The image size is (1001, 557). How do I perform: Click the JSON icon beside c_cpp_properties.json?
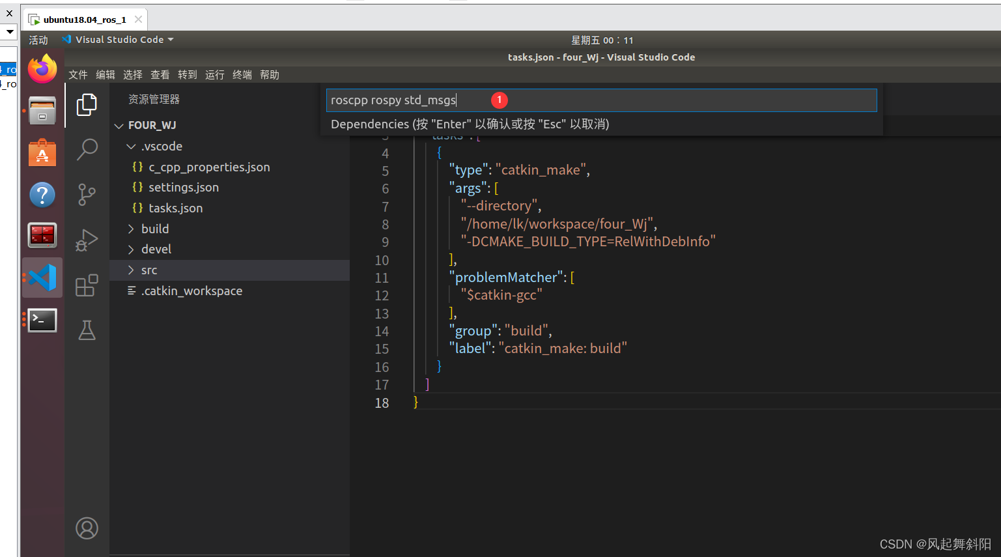[x=137, y=167]
